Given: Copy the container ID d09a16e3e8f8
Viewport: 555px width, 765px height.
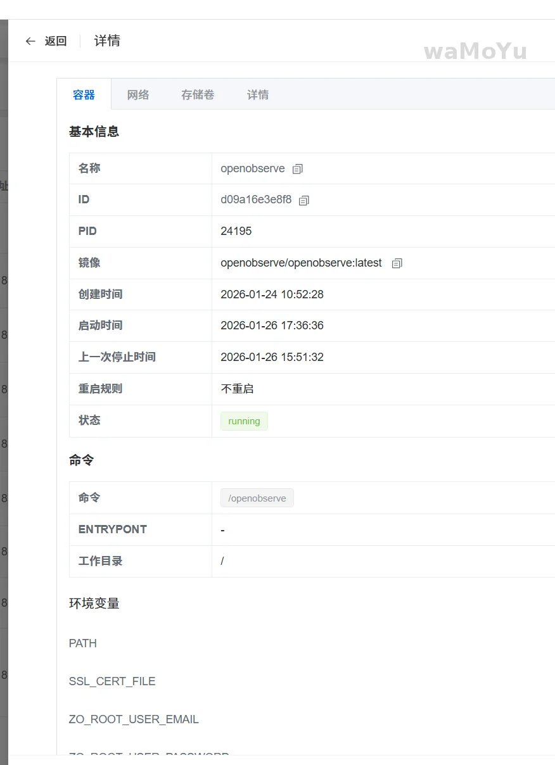Looking at the screenshot, I should (x=304, y=201).
